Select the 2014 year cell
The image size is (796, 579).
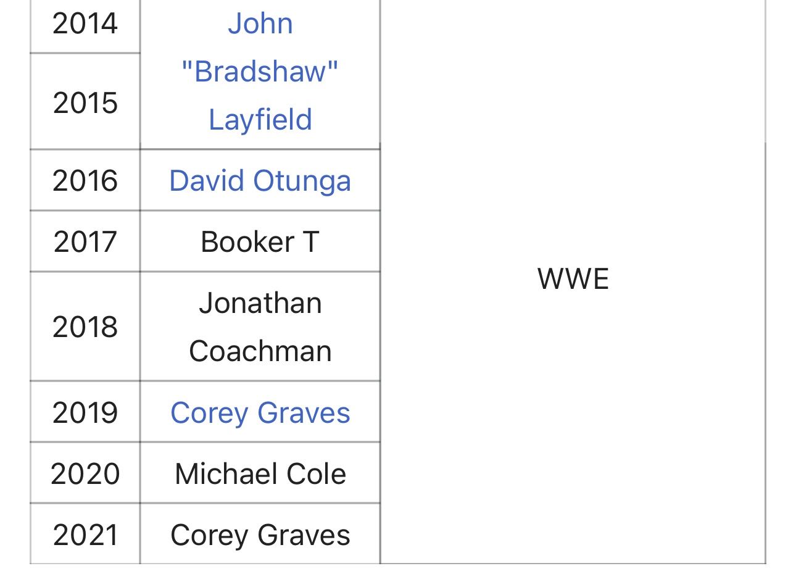point(85,24)
